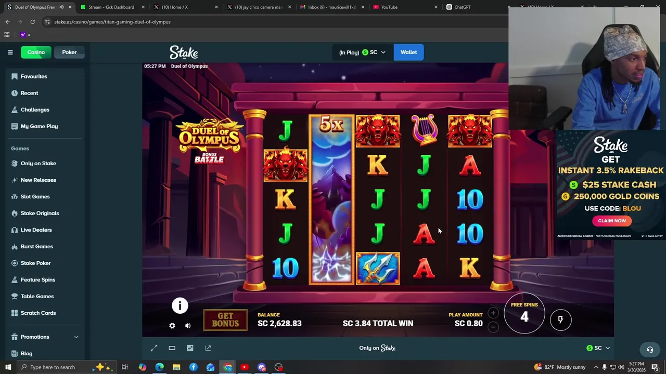Open the volume control in tray
This screenshot has width=666, height=374.
[x=621, y=367]
